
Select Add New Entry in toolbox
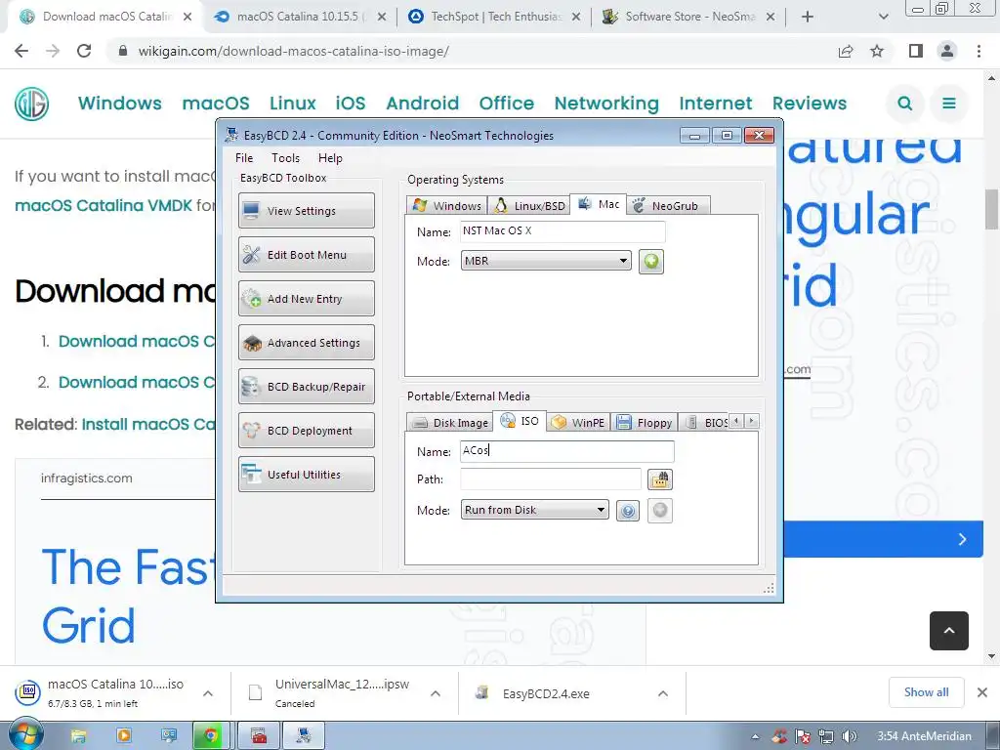[x=306, y=299]
